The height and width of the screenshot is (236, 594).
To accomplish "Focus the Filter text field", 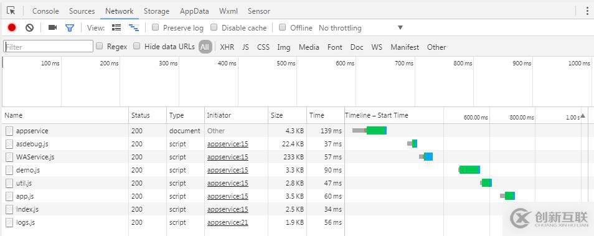I will coord(49,47).
